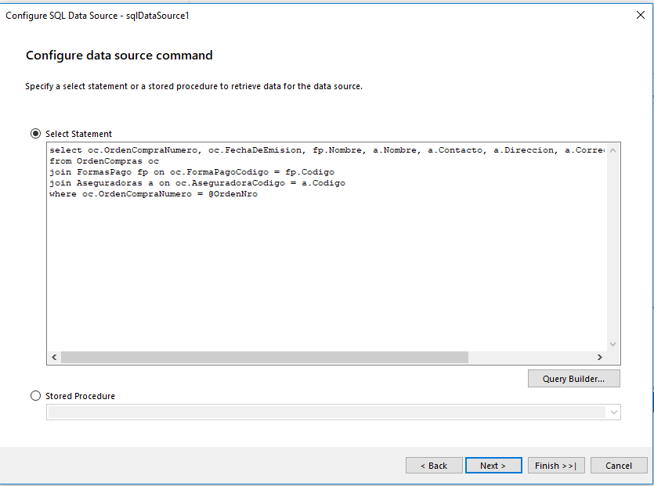Go back with the Back button
The width and height of the screenshot is (654, 486).
coord(433,466)
